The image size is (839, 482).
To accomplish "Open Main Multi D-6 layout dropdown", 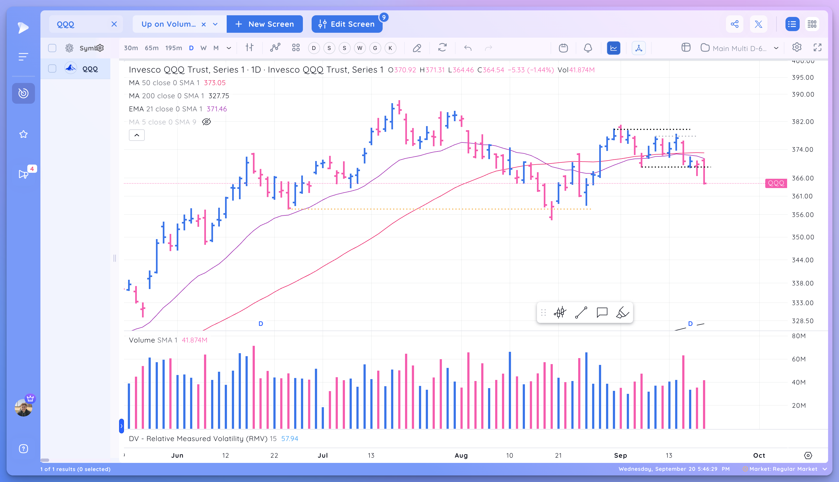I will pos(776,48).
